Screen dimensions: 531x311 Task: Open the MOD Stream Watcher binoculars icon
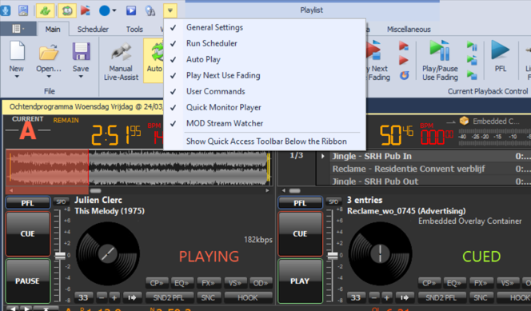(150, 11)
